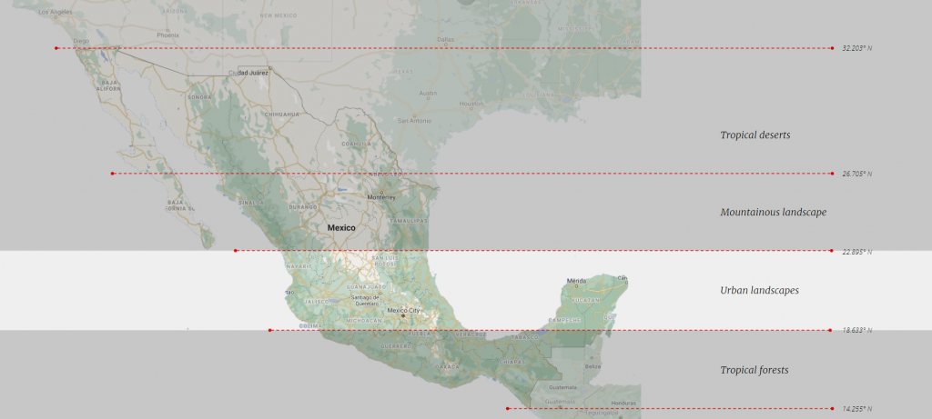This screenshot has height=419, width=932.
Task: Click the 22.895° N latitude value
Action: coord(856,252)
